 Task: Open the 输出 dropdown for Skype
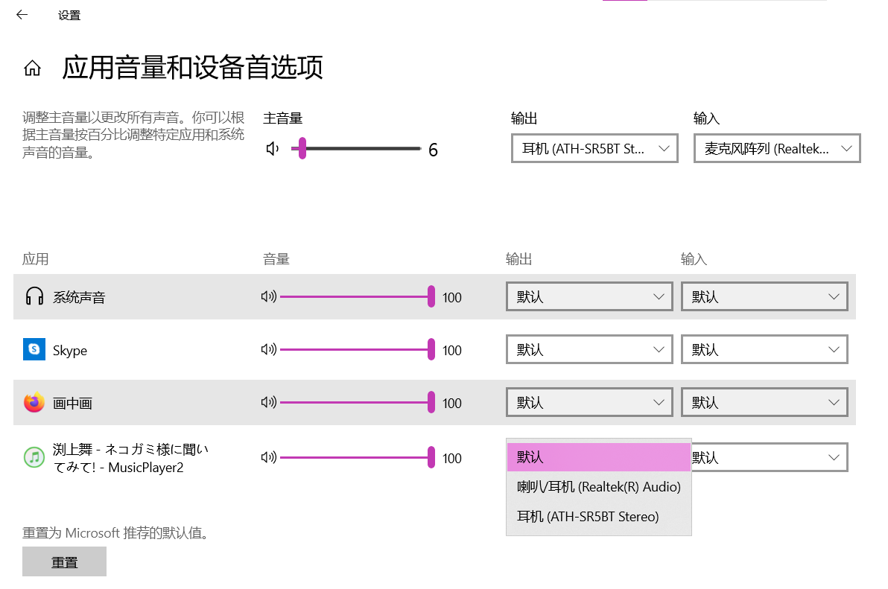tap(589, 349)
